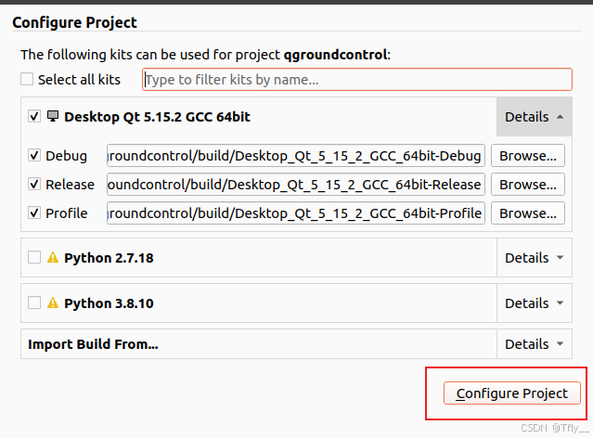Expand Details for Python 2.7.18

pyautogui.click(x=534, y=258)
